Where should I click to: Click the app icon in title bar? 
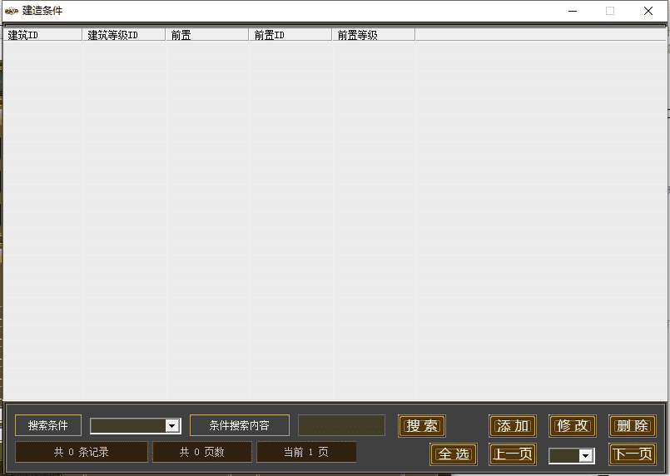click(x=11, y=11)
